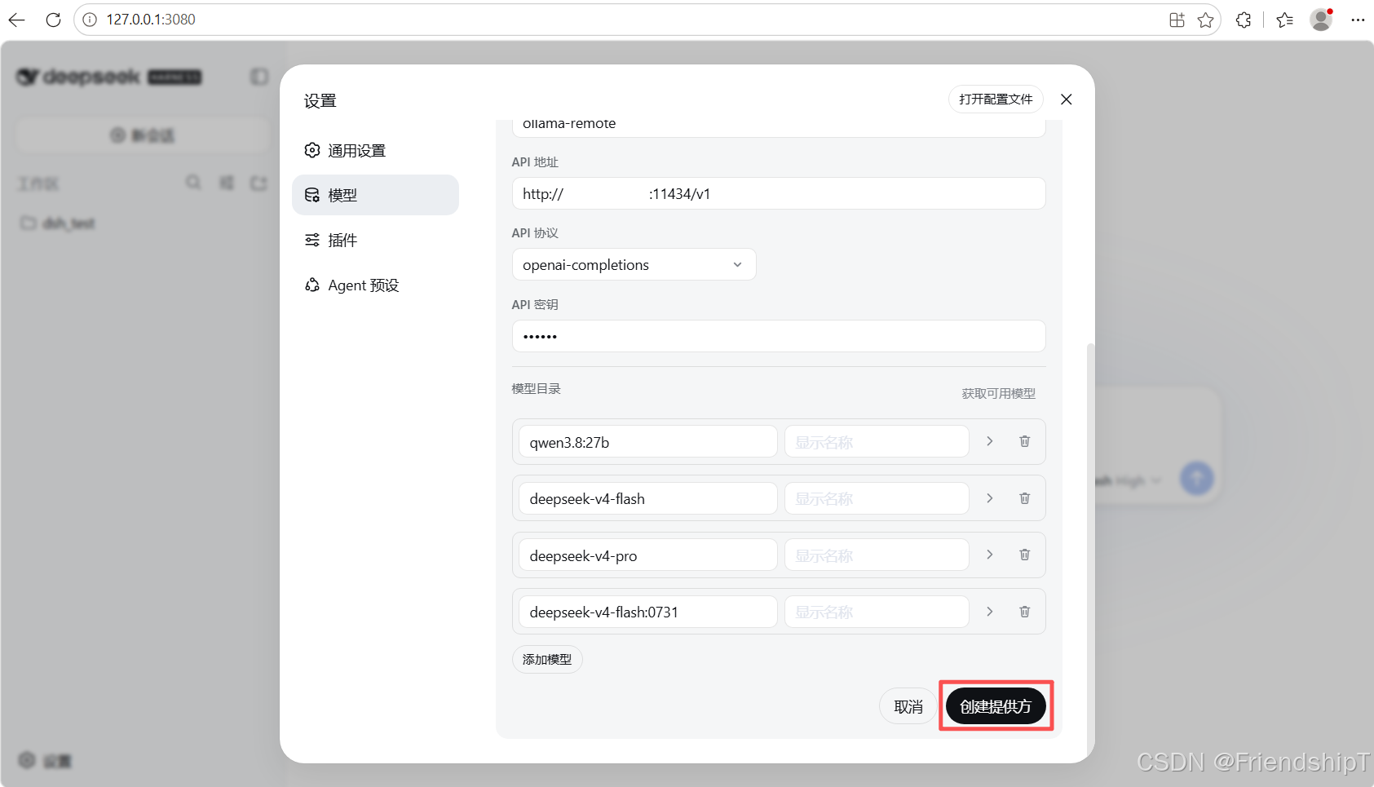1374x787 pixels.
Task: Go to the Agent 预设 section
Action: 375,285
